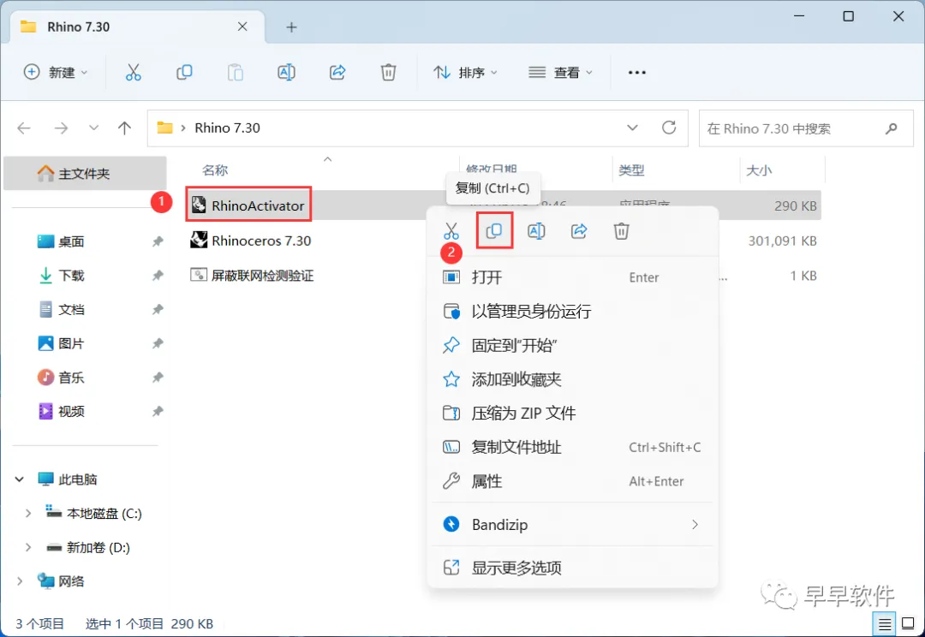Expand the address bar history dropdown
Screen dimensions: 925x637
(632, 128)
